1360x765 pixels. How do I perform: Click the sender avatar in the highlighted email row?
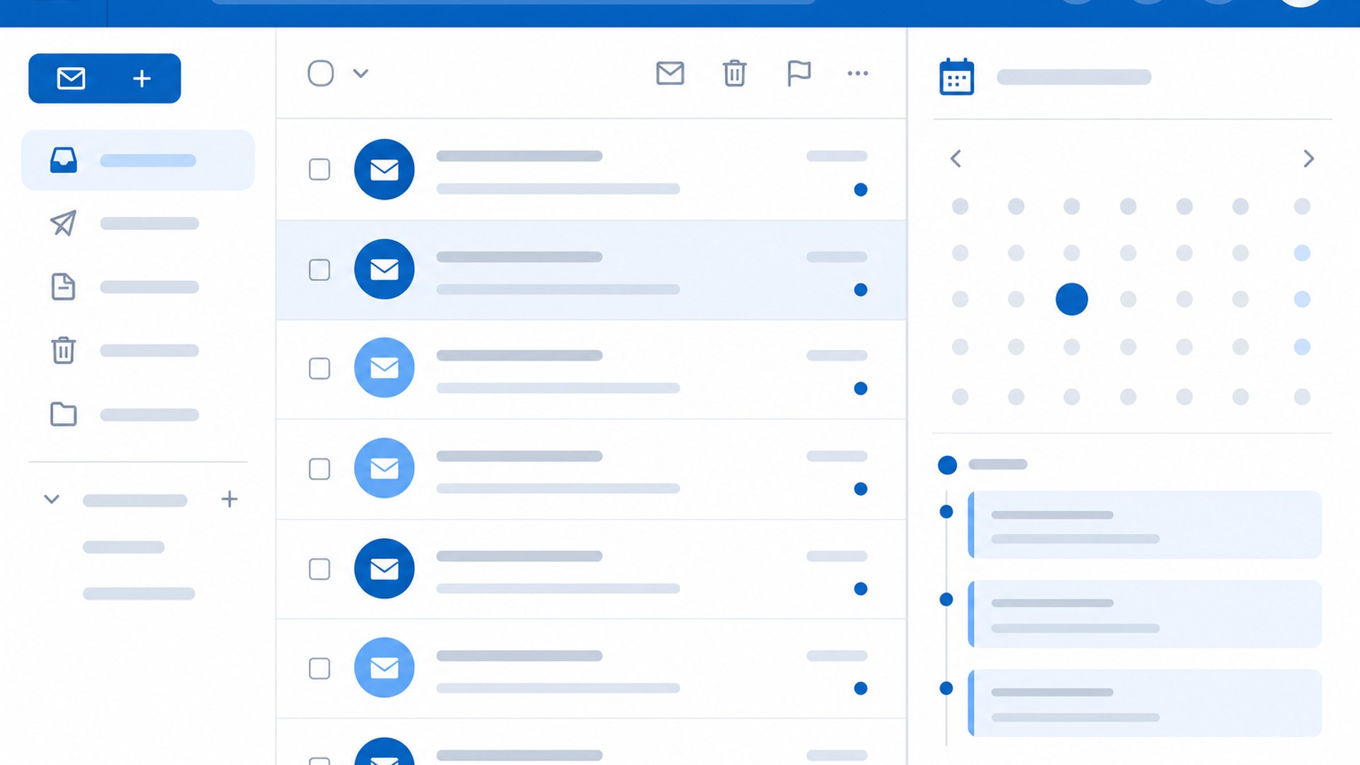click(385, 269)
